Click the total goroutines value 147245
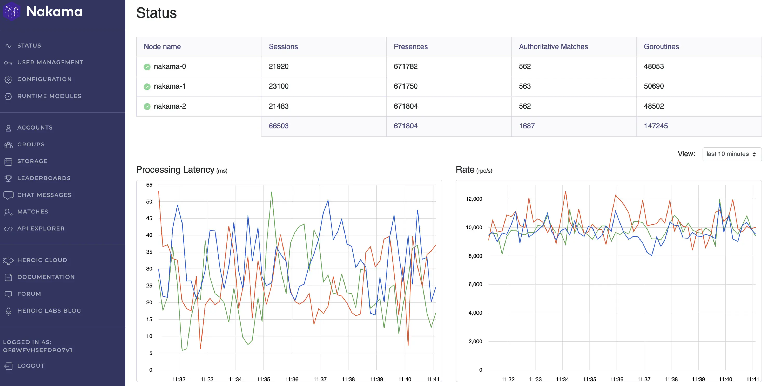Viewport: 768px width, 386px height. pos(656,126)
